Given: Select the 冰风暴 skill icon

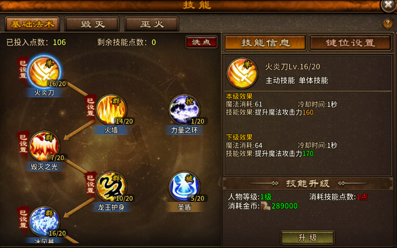Looking at the screenshot, I should click(44, 222).
